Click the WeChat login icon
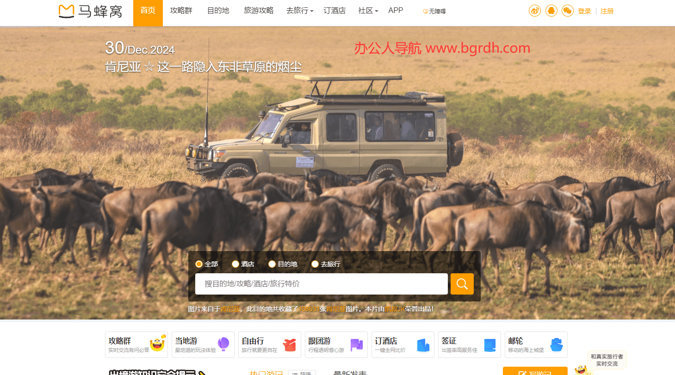The width and height of the screenshot is (675, 375). [x=567, y=11]
